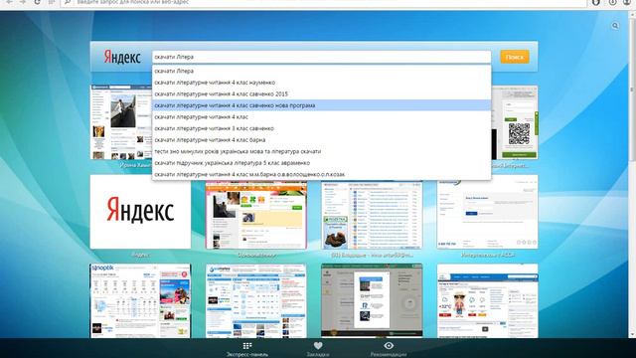Viewport: 636px width, 358px height.
Task: Open the mail inbox tile with boots ad
Action: pyautogui.click(x=372, y=215)
